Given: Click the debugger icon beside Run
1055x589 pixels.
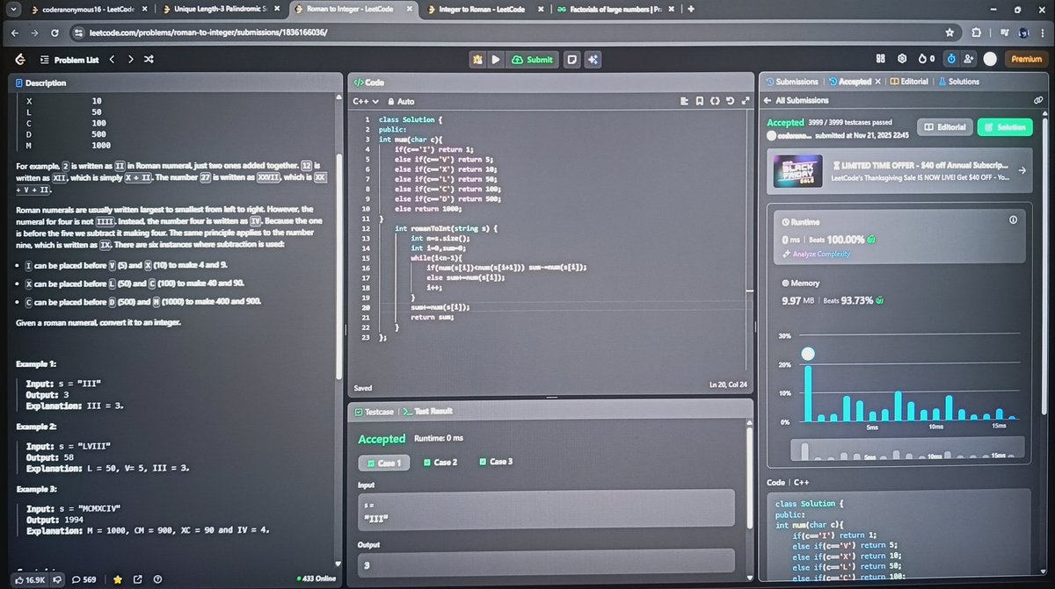Looking at the screenshot, I should pos(477,59).
